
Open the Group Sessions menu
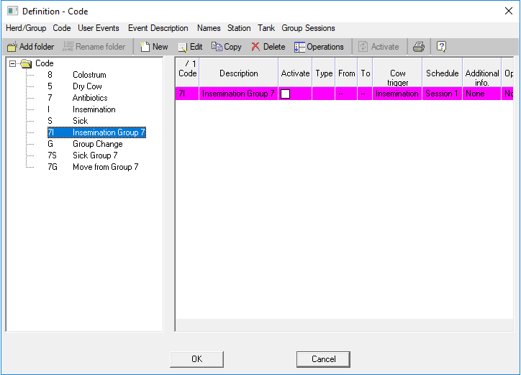tap(308, 28)
